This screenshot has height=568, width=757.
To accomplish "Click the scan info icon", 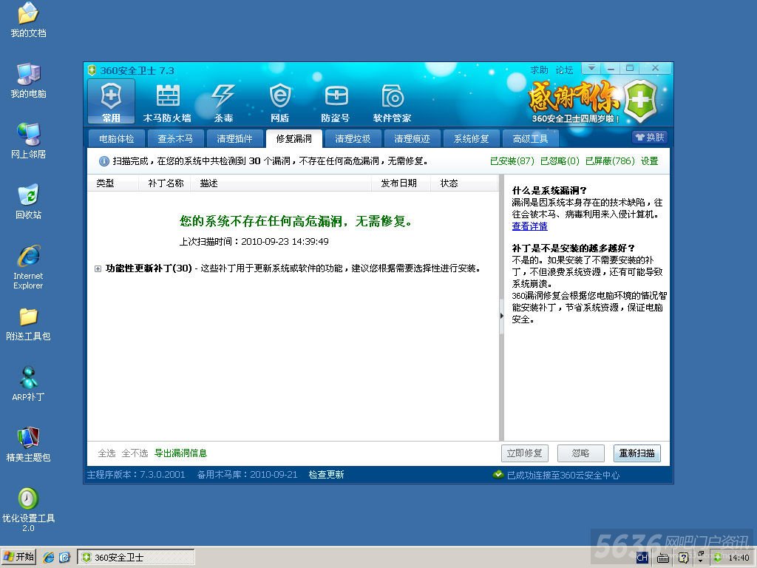I will tap(103, 161).
